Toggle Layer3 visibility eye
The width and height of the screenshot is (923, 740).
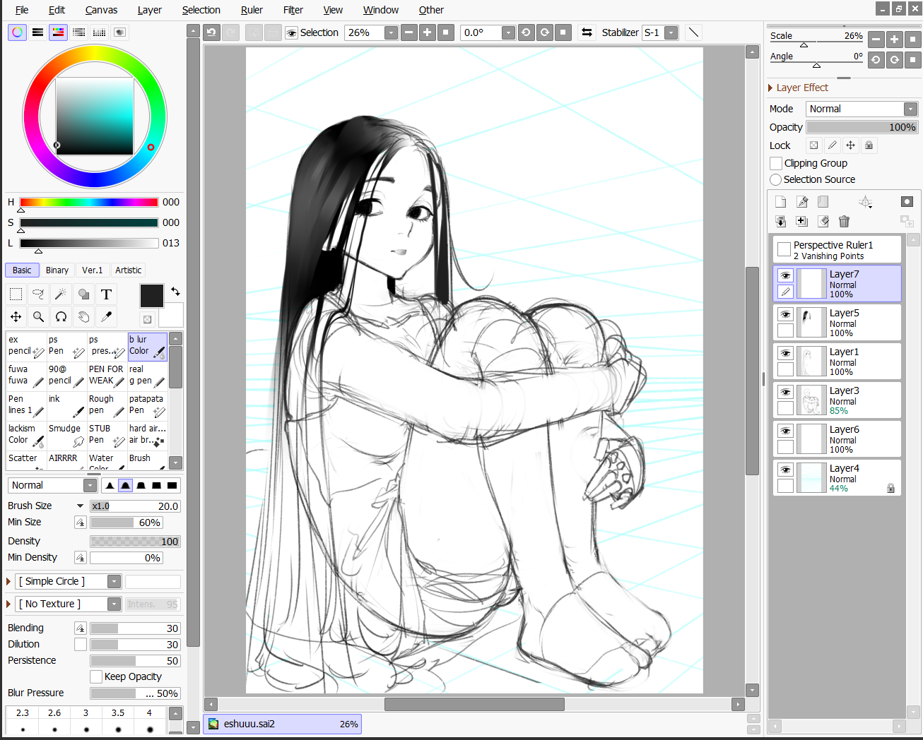point(785,392)
